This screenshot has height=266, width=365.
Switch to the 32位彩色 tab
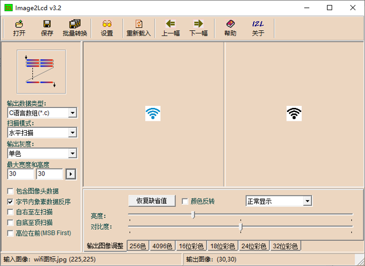tap(285, 246)
